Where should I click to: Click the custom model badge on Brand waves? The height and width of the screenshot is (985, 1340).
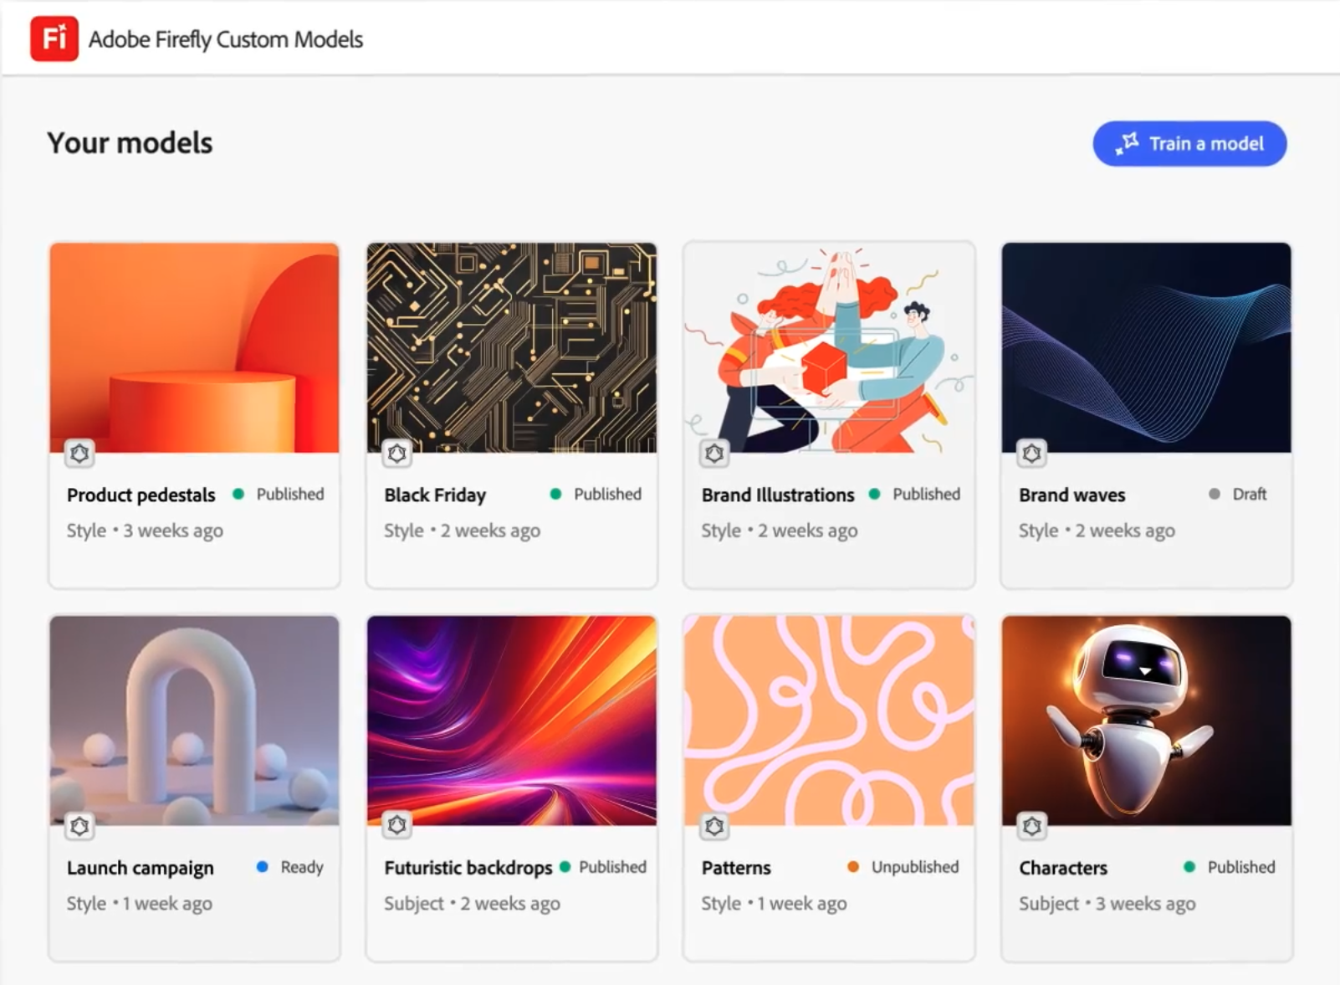point(1031,454)
